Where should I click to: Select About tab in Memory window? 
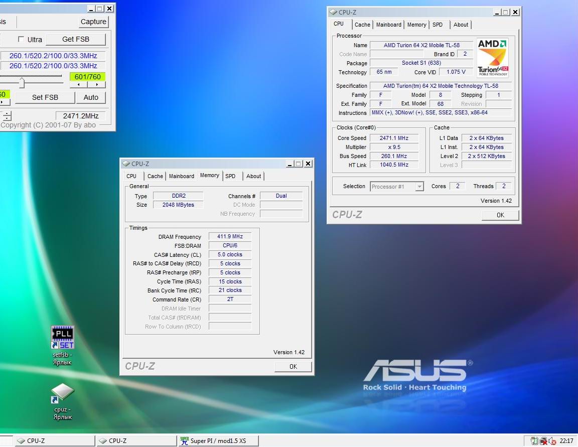pyautogui.click(x=253, y=176)
